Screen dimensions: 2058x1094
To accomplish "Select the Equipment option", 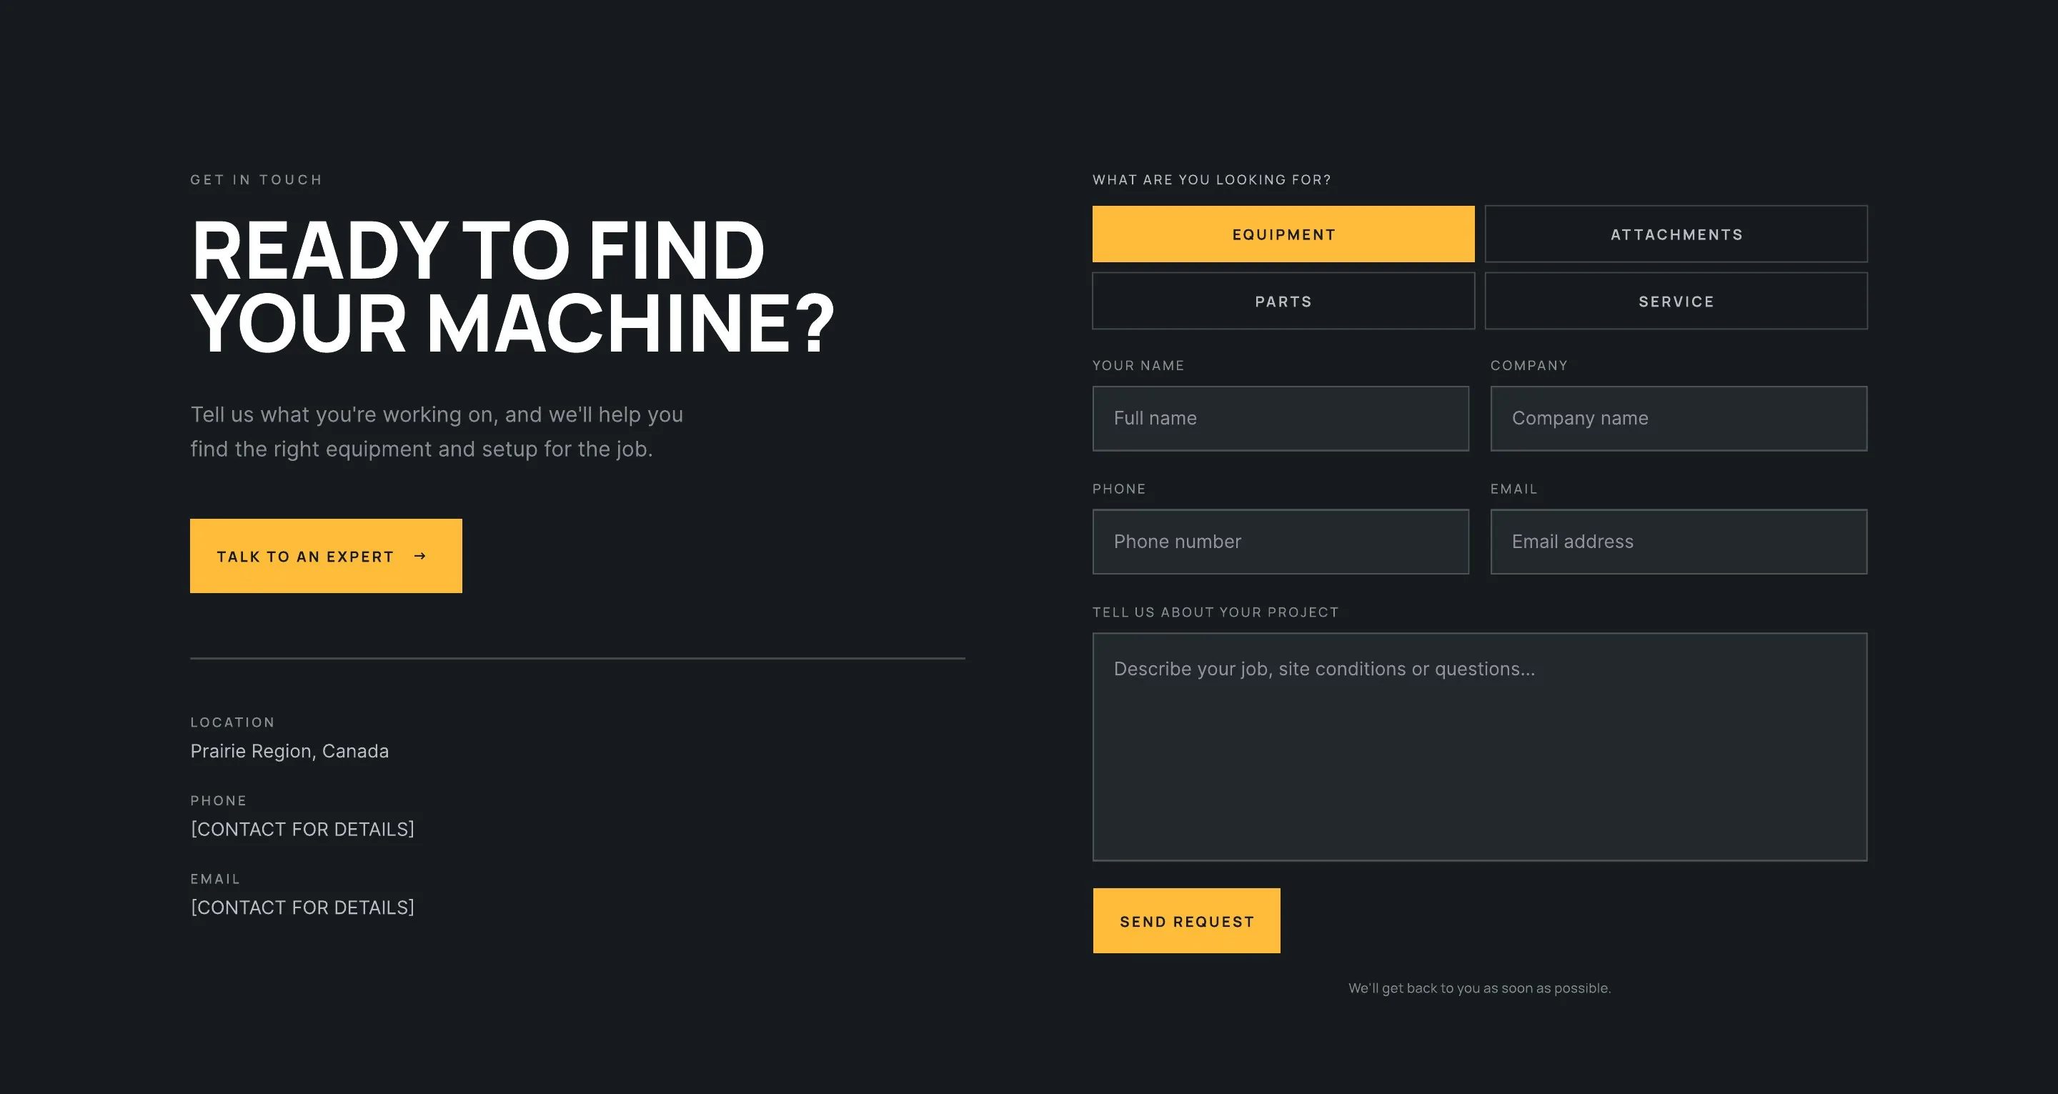I will pyautogui.click(x=1283, y=234).
